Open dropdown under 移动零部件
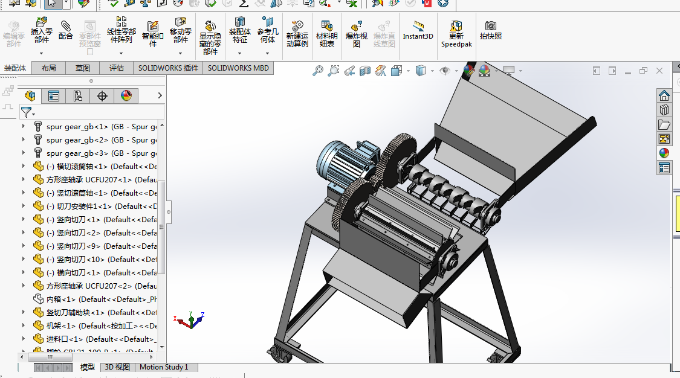680x378 pixels. pyautogui.click(x=180, y=53)
